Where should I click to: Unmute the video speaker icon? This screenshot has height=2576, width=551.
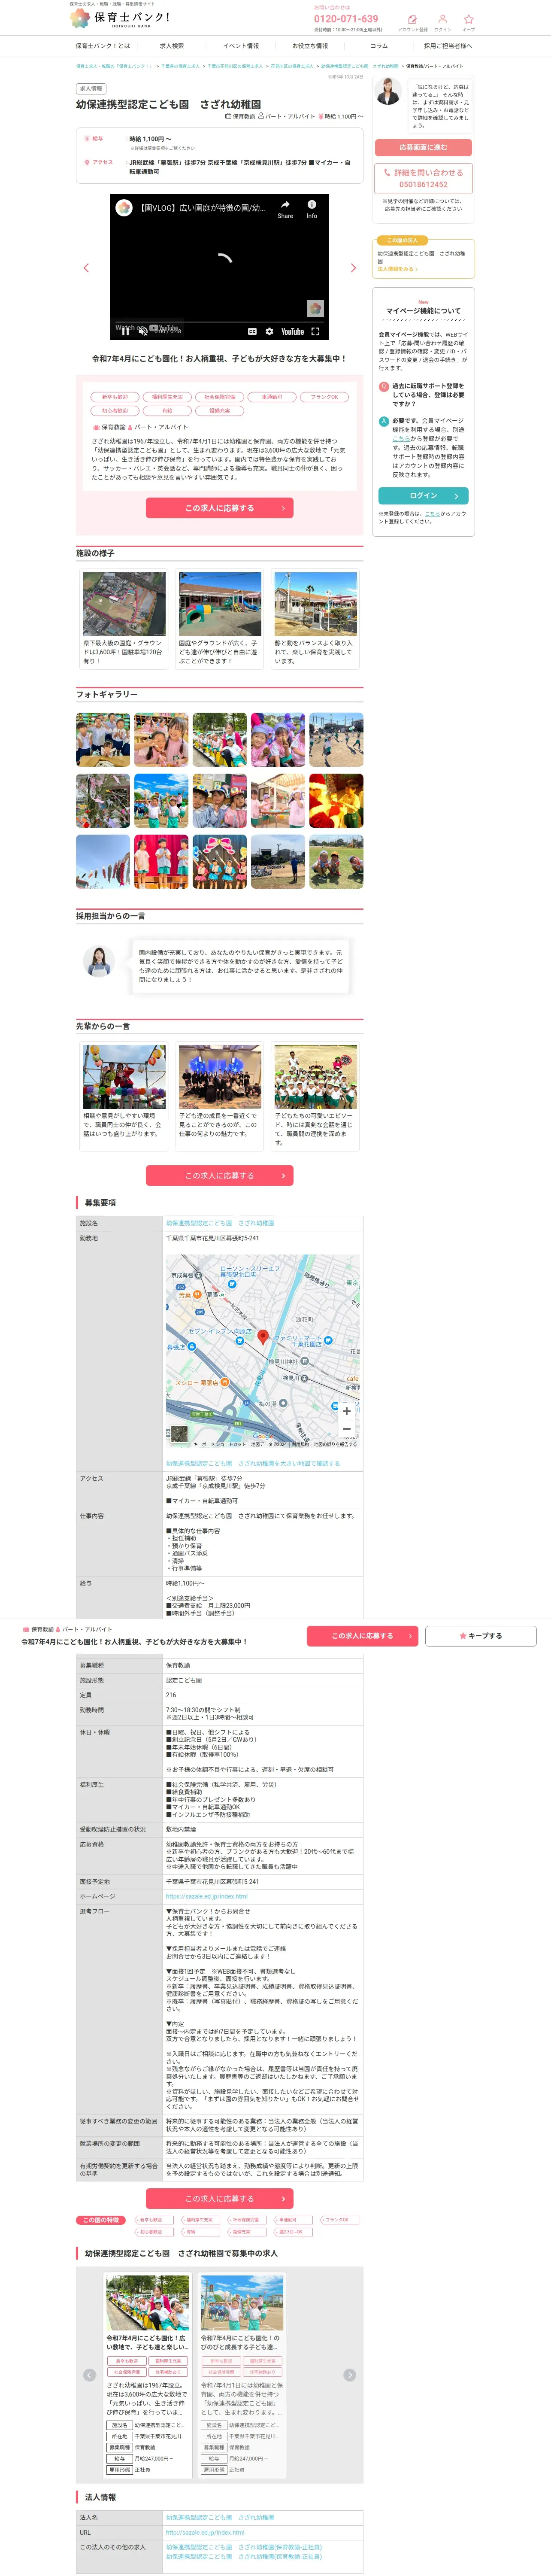point(142,331)
